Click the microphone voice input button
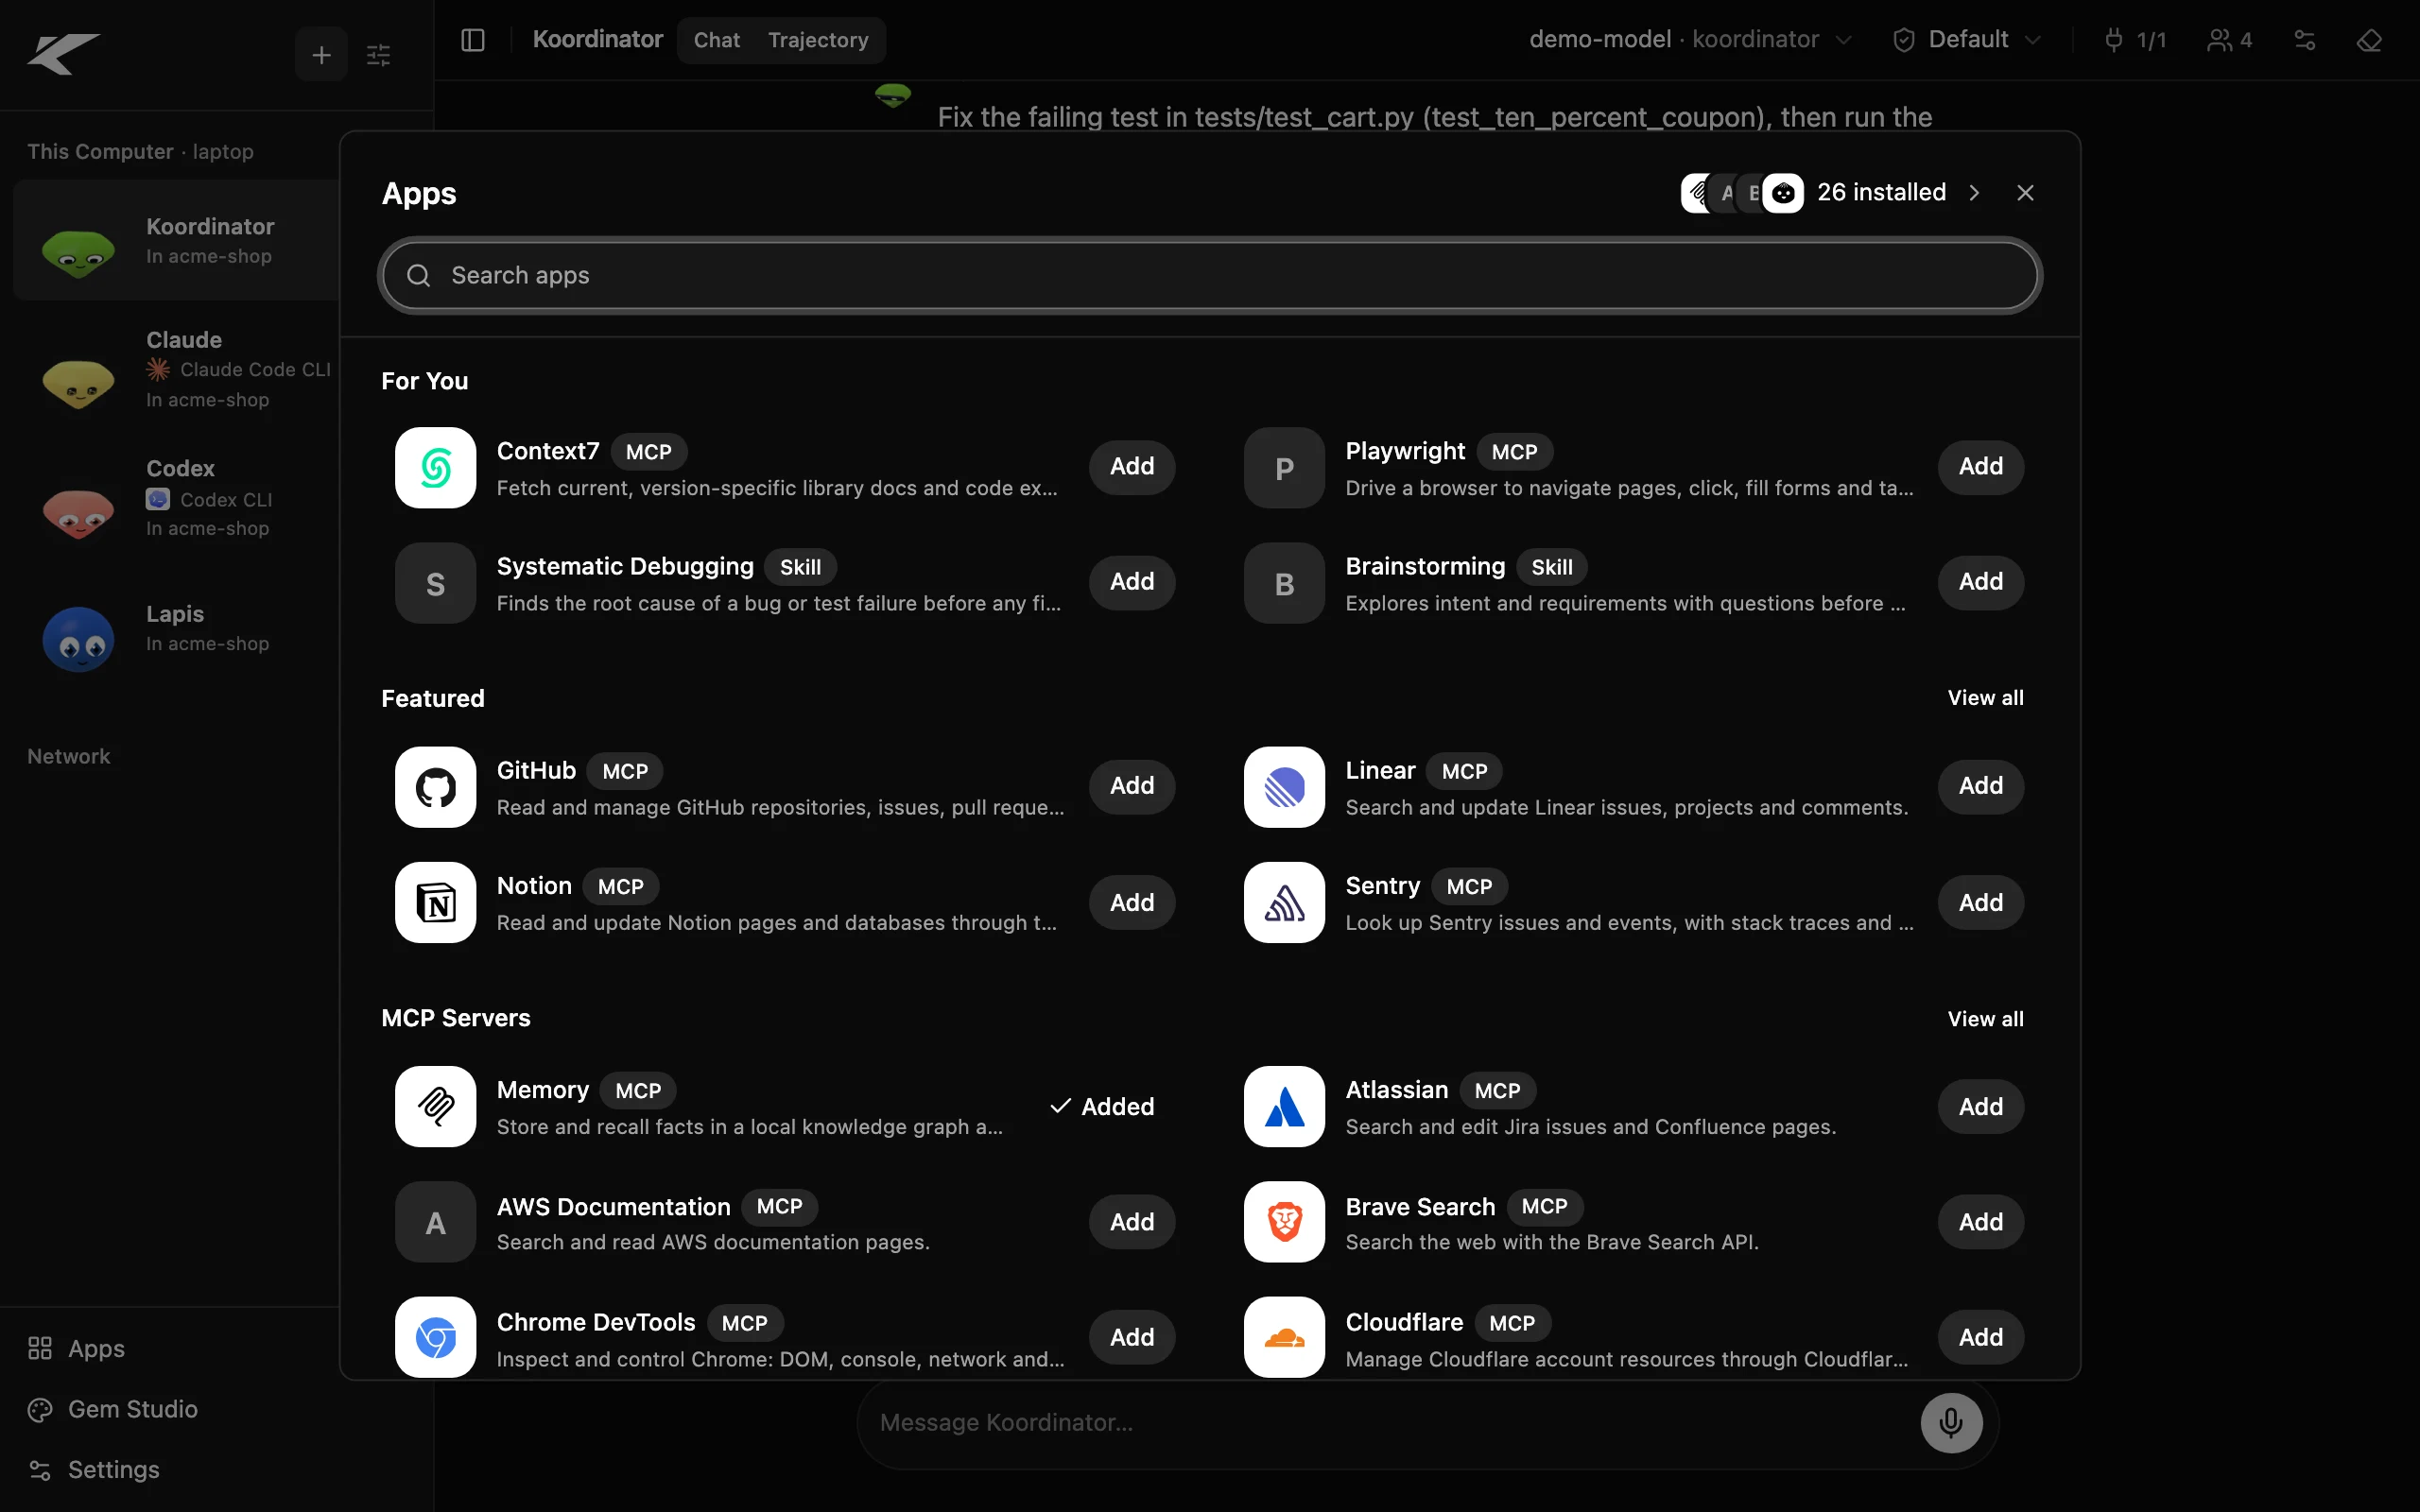This screenshot has height=1512, width=2420. [x=1951, y=1423]
